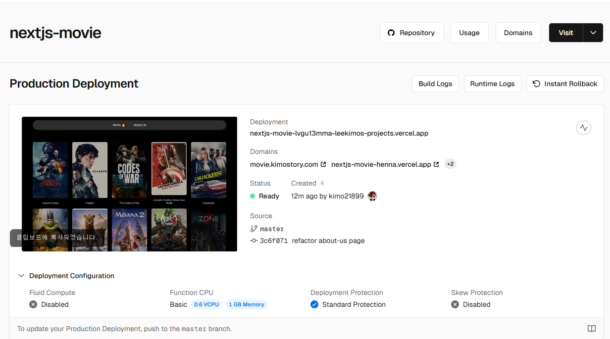610x339 pixels.
Task: Open the GitHub Repository button
Action: coord(412,33)
